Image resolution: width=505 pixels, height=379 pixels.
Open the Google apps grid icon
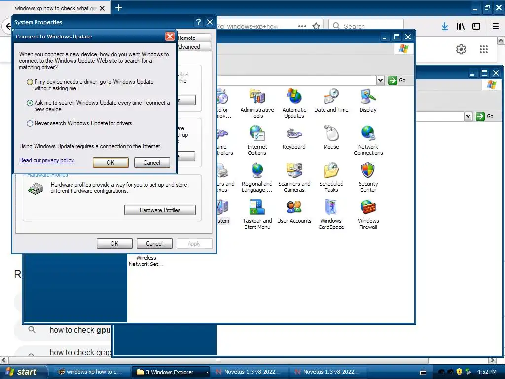[484, 49]
